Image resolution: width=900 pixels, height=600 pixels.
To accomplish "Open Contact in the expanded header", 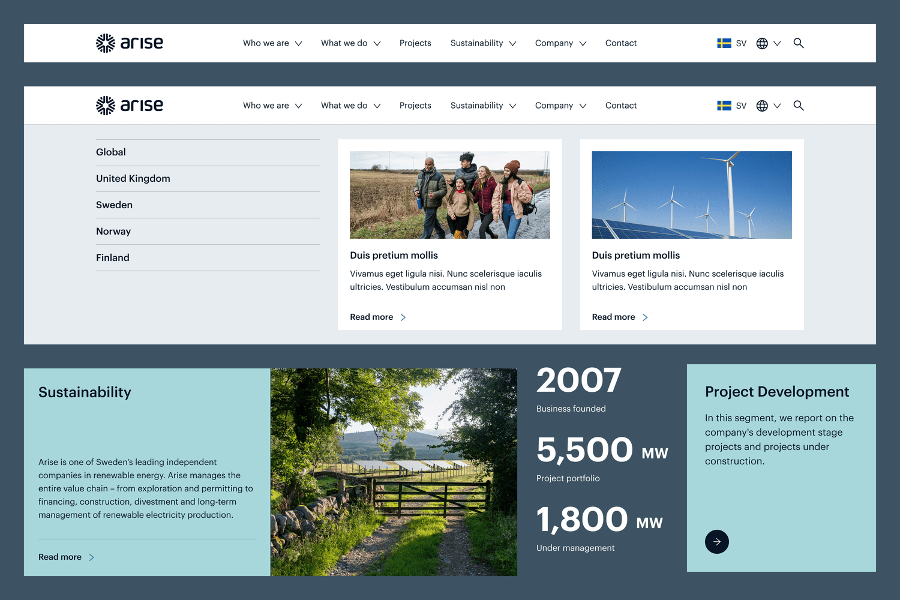I will coord(621,106).
